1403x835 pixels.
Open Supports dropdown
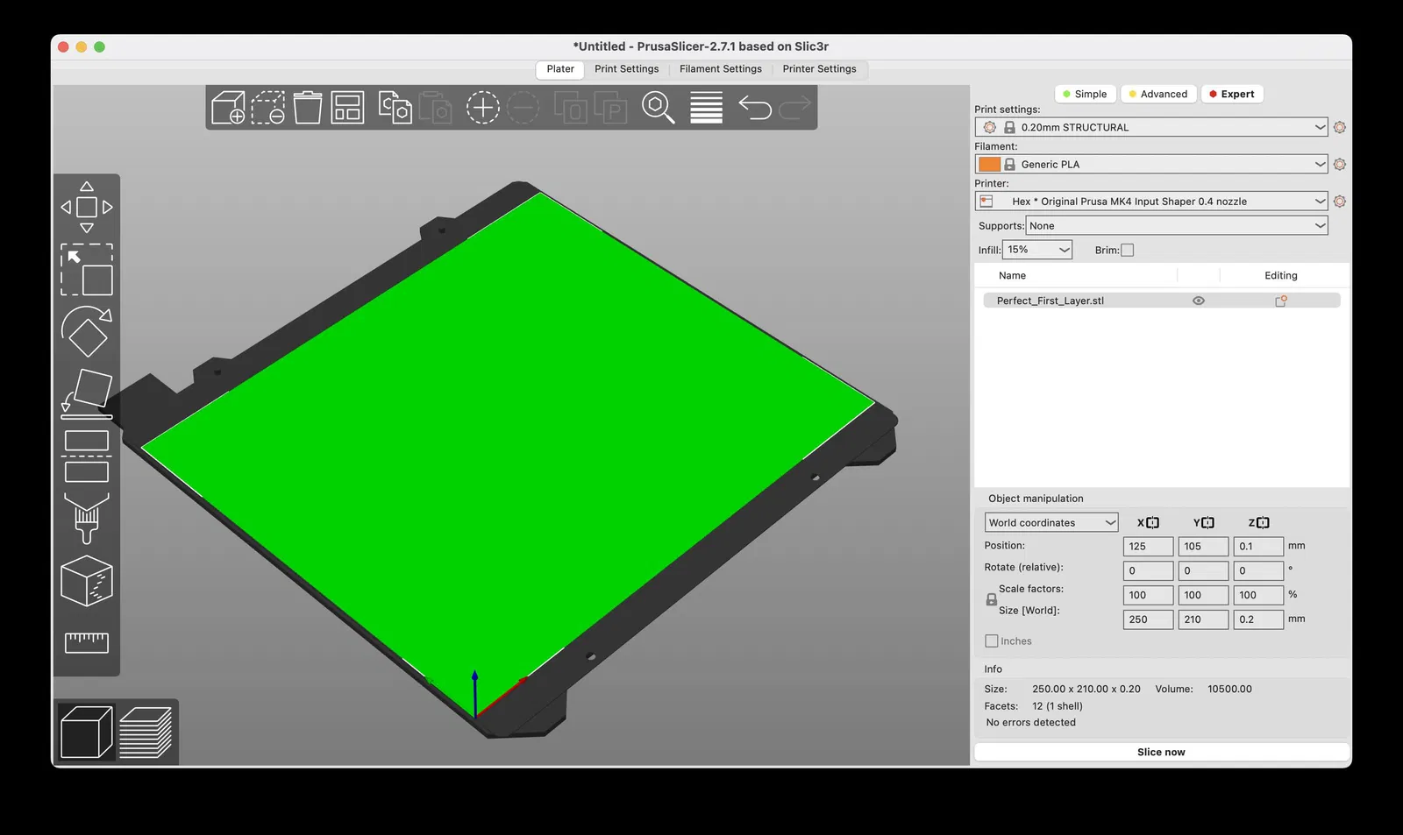coord(1177,225)
